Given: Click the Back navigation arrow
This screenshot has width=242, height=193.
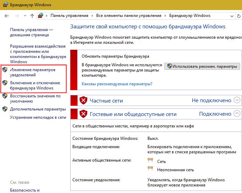Looking at the screenshot, I should click(x=7, y=16).
